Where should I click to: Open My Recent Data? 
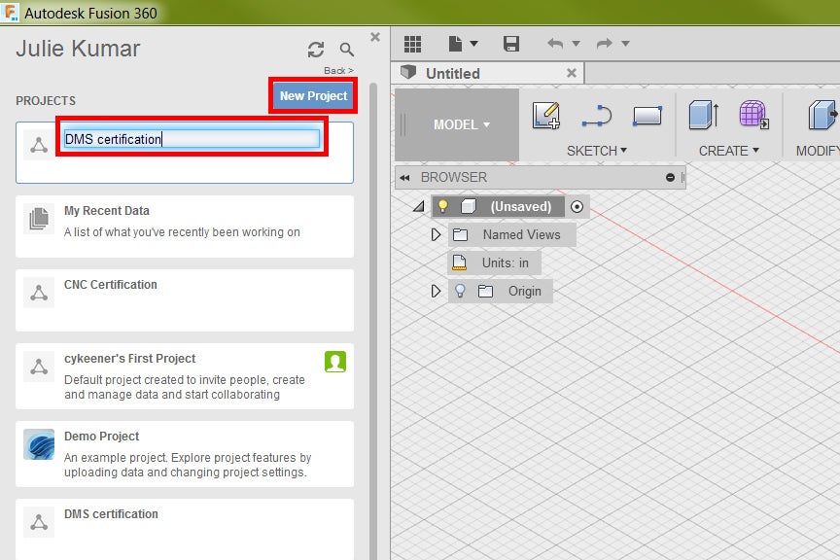tap(185, 227)
